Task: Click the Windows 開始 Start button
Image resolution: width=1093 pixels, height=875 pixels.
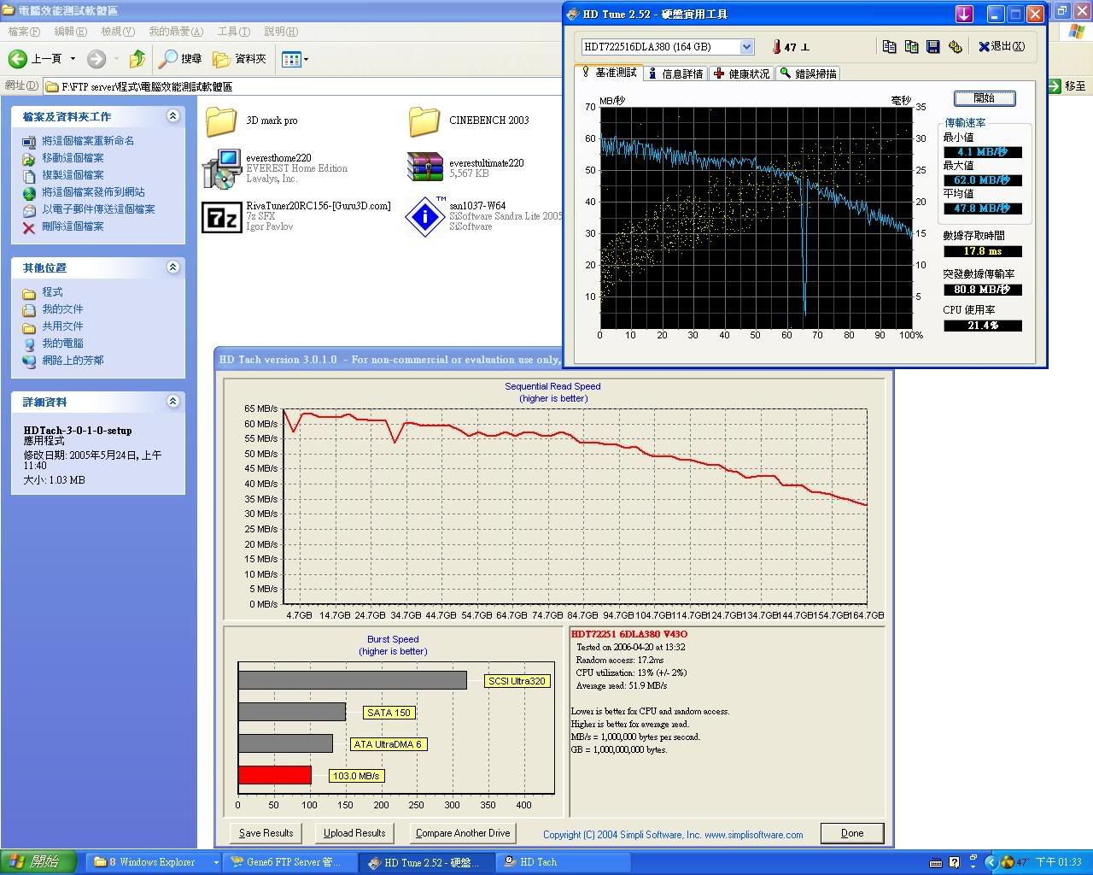Action: coord(38,861)
